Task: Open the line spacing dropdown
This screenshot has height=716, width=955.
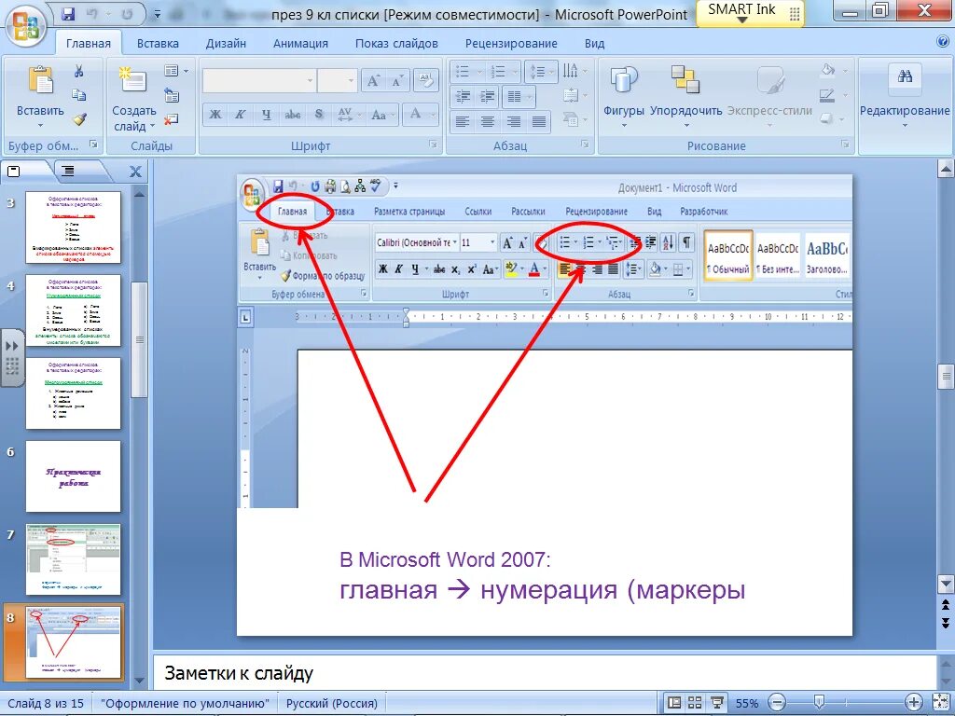Action: (540, 72)
